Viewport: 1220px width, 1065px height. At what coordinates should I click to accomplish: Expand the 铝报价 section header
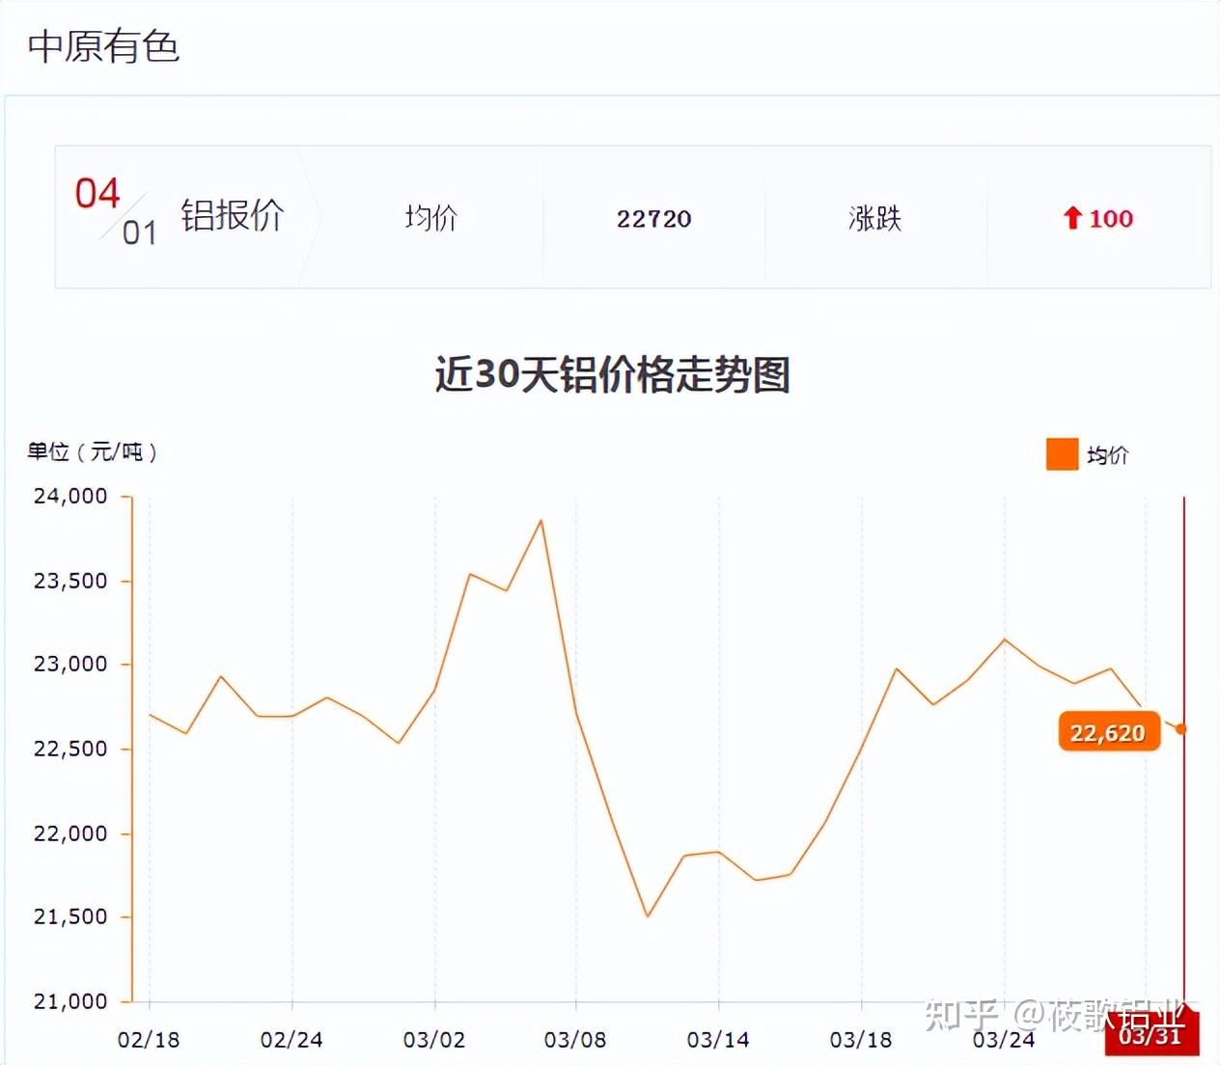pyautogui.click(x=232, y=216)
